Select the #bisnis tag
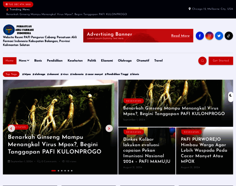This screenshot has width=236, height=186. coord(134,74)
